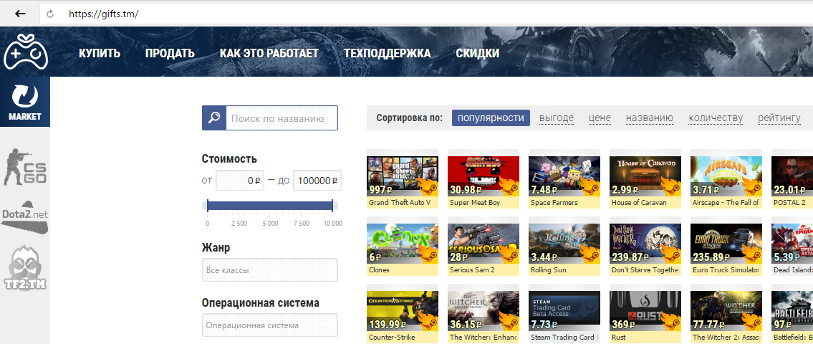Open the Dead Island thumbnail
Screen dimensions: 813x344
click(792, 244)
